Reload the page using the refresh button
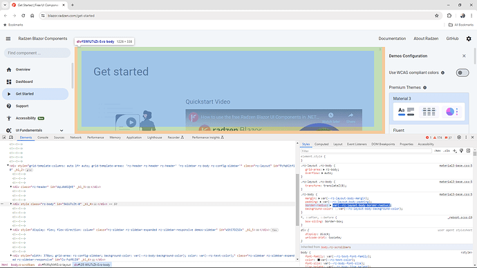The width and height of the screenshot is (477, 268). pos(23,15)
